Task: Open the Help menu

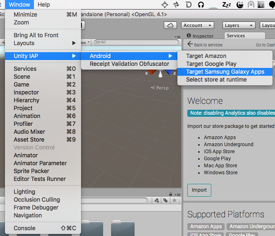Action: click(43, 5)
